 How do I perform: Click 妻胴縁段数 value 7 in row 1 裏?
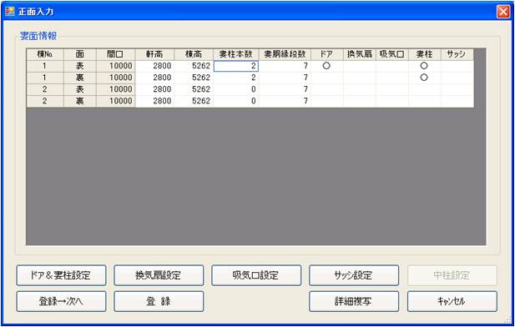coord(285,78)
